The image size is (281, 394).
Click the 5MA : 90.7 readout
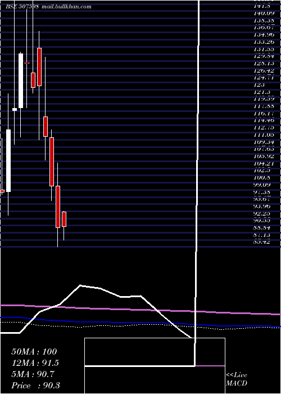tap(33, 374)
